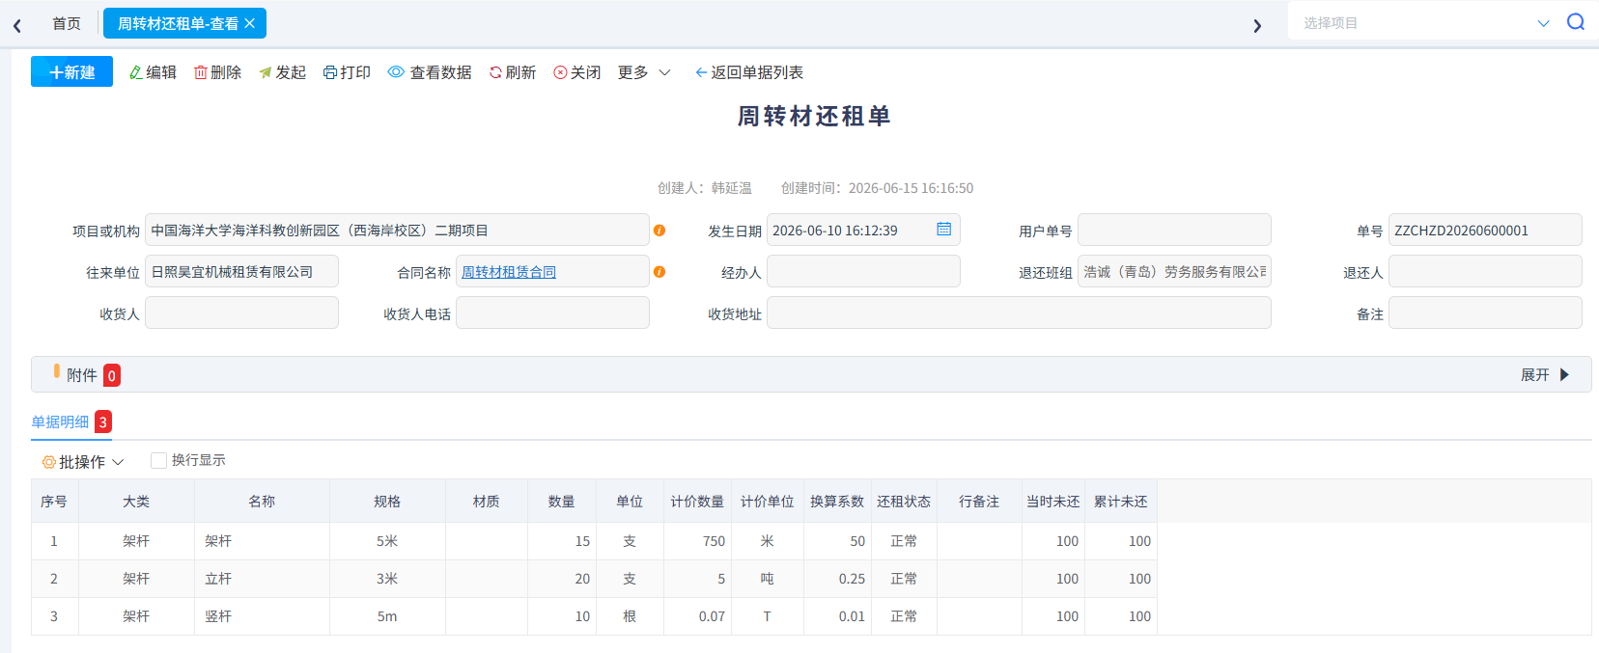
Task: Open the 周转材租赁合同 link
Action: (x=509, y=272)
